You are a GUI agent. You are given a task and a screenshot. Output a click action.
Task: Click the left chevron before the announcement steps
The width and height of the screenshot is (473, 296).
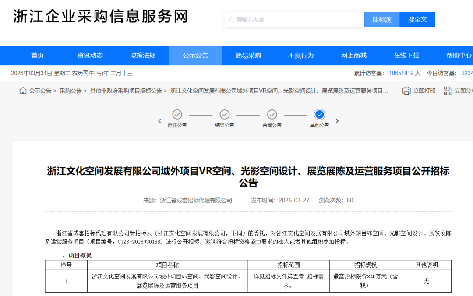click(x=159, y=121)
